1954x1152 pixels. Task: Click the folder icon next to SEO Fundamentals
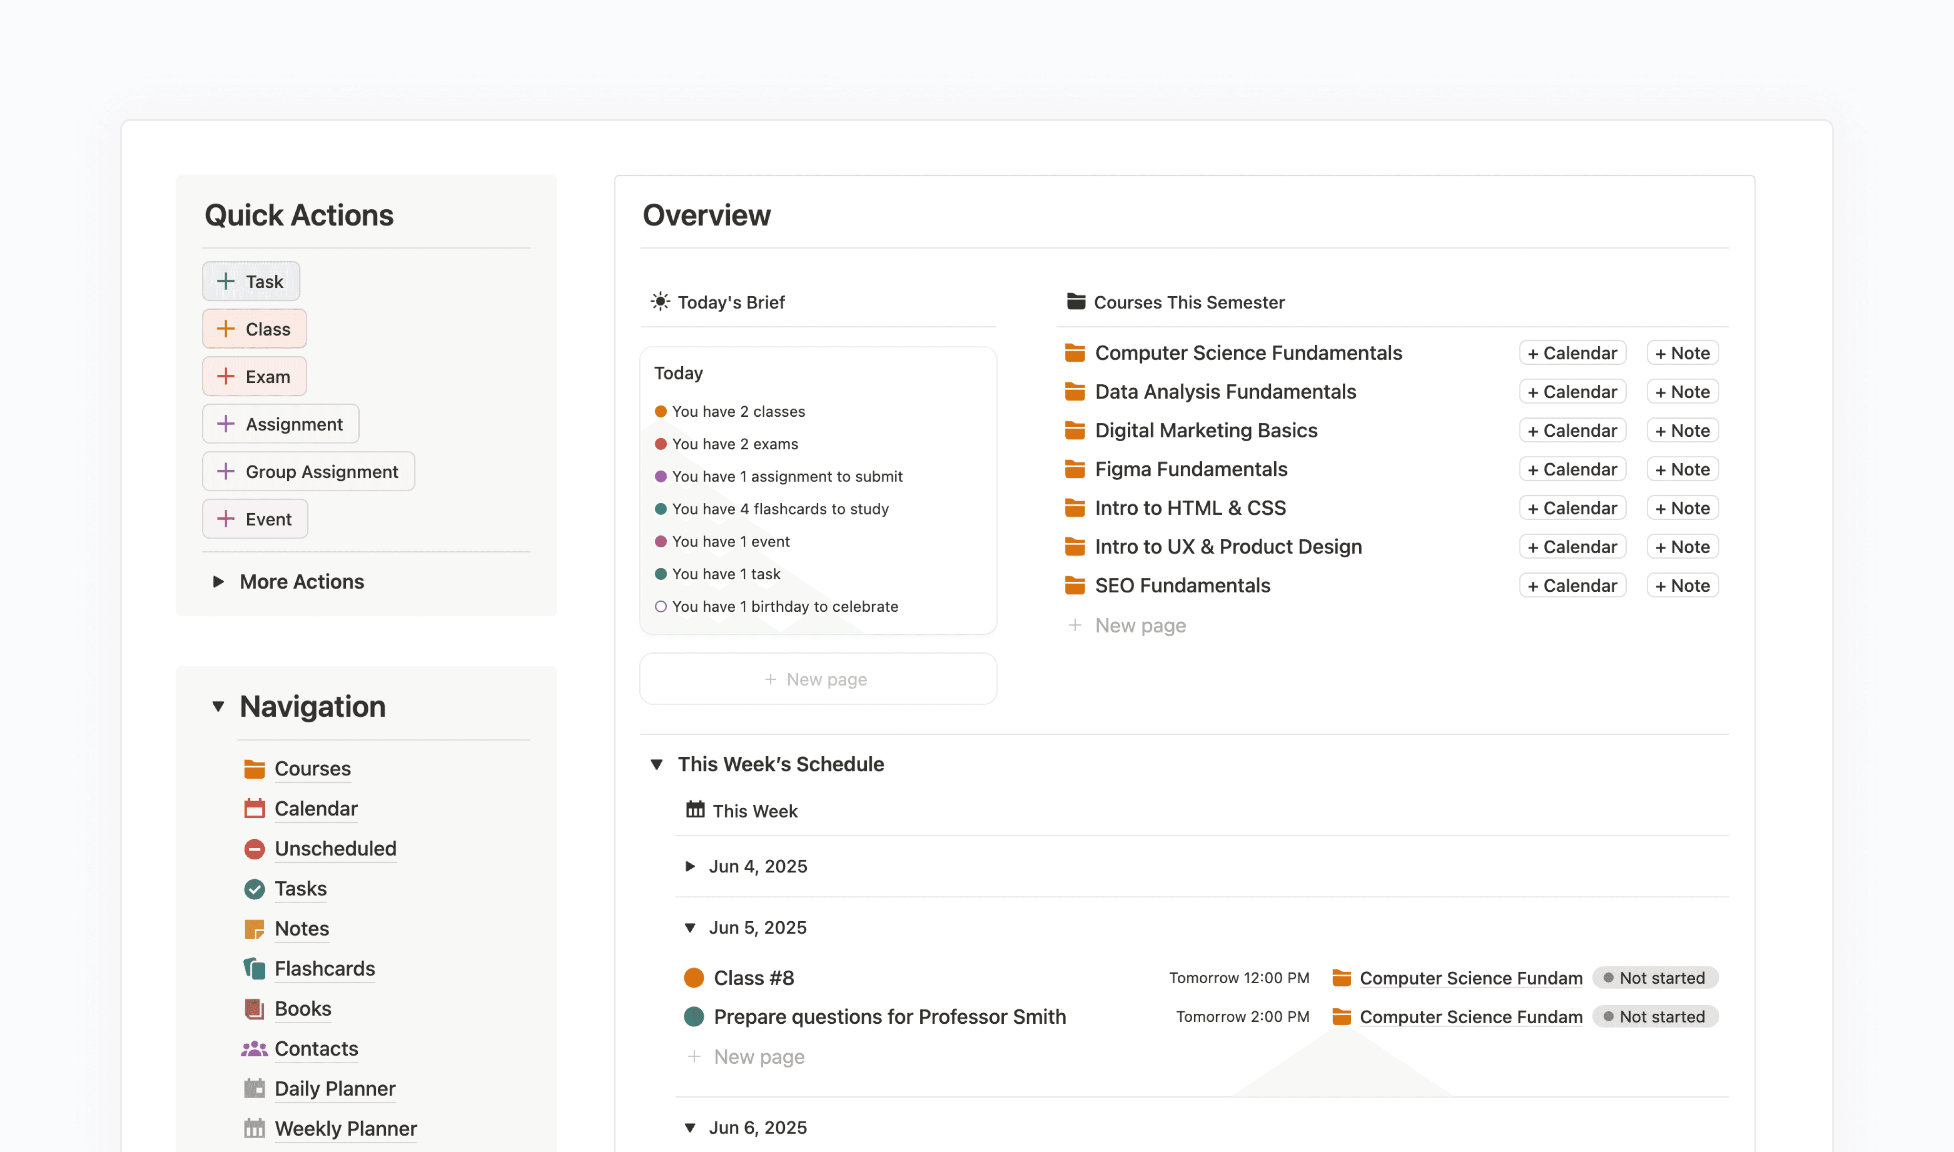(x=1076, y=585)
